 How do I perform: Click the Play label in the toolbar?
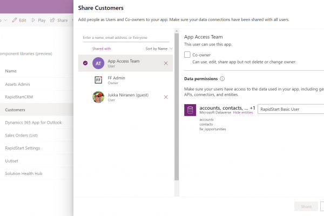click(x=42, y=21)
